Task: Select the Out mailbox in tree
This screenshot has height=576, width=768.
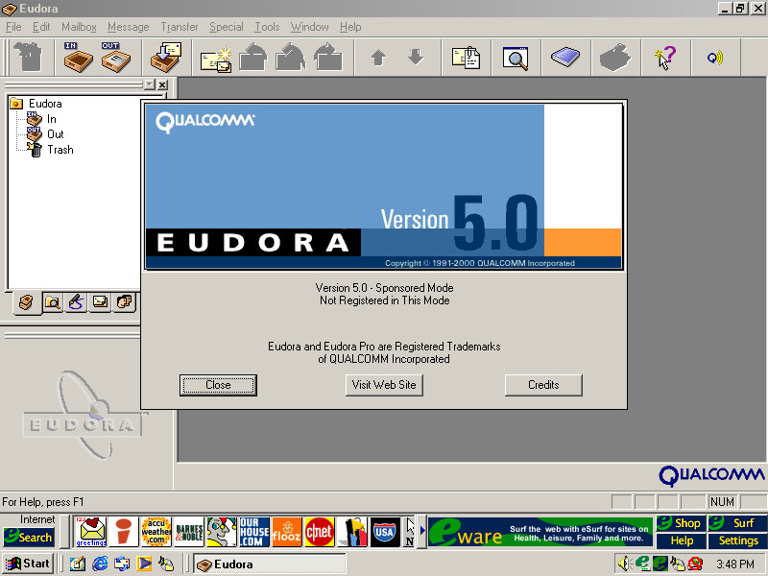Action: click(55, 134)
